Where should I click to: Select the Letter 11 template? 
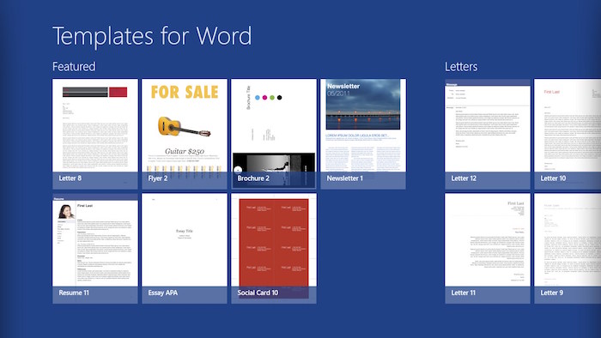(x=488, y=249)
